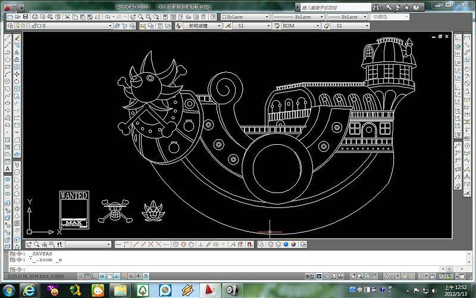476x298 pixels.
Task: Click the Pan realtime icon
Action: click(x=133, y=17)
